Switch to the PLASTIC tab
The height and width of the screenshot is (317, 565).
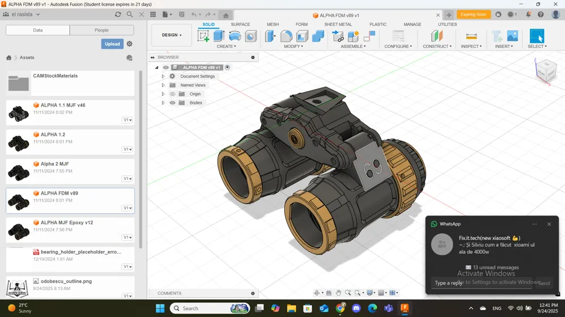[378, 24]
